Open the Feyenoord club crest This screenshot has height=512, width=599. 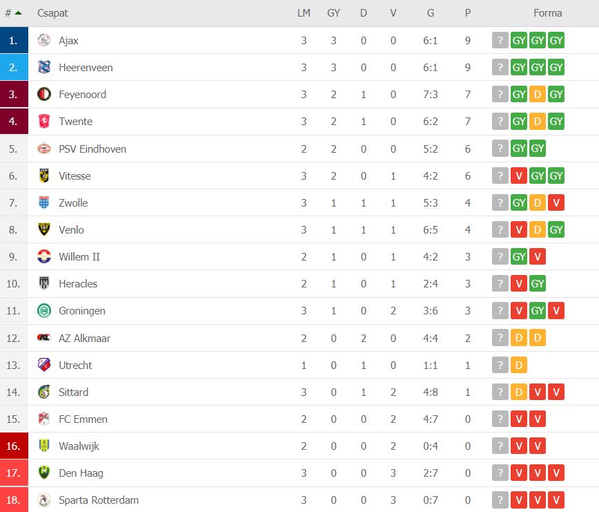[44, 94]
